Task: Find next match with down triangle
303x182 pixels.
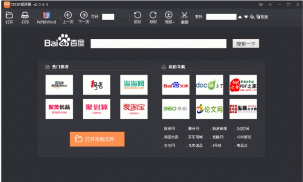Action: click(x=246, y=17)
